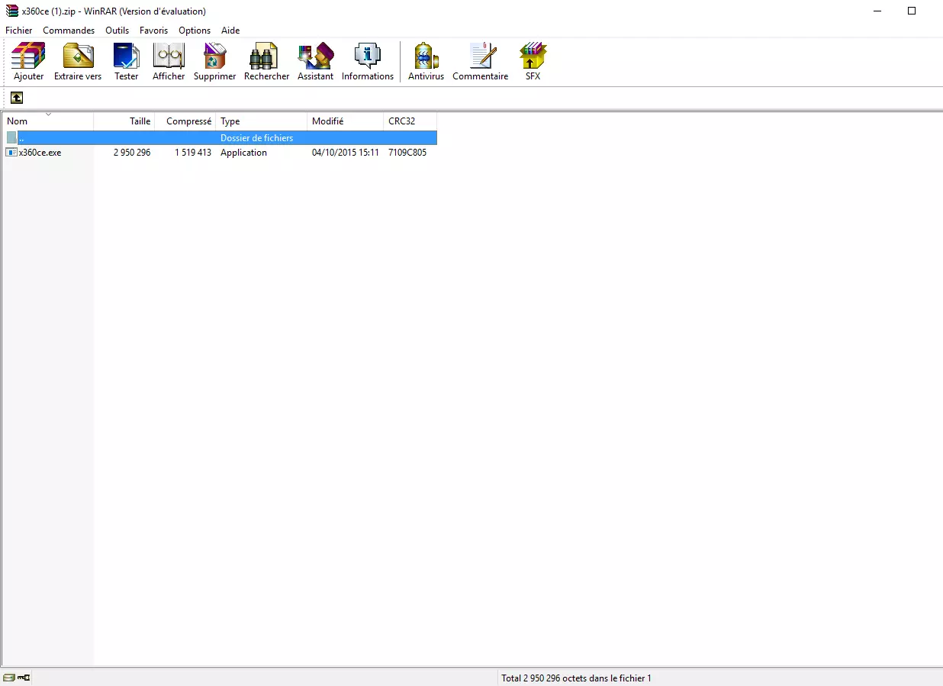Sort by the Nom column header
Screen dimensions: 943x686
coord(48,121)
